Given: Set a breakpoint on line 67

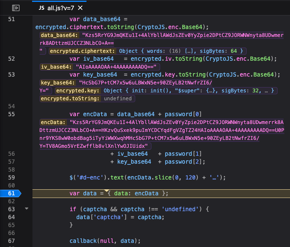Looking at the screenshot, I should [x=11, y=241].
